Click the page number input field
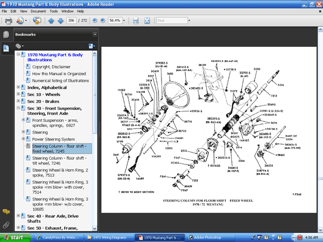Image resolution: width=323 pixels, height=242 pixels. [71, 20]
